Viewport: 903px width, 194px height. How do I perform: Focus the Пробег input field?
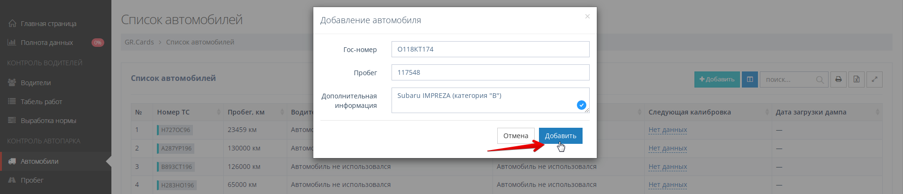click(490, 72)
